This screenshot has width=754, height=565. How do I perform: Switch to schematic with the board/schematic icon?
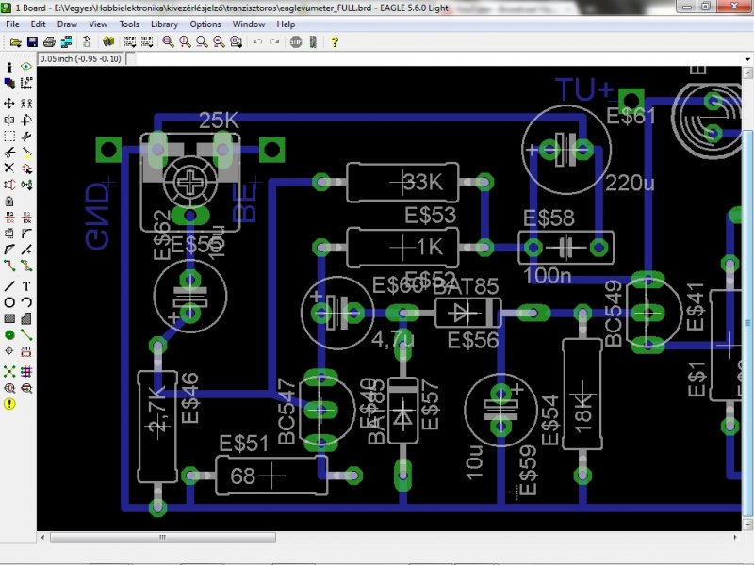87,42
